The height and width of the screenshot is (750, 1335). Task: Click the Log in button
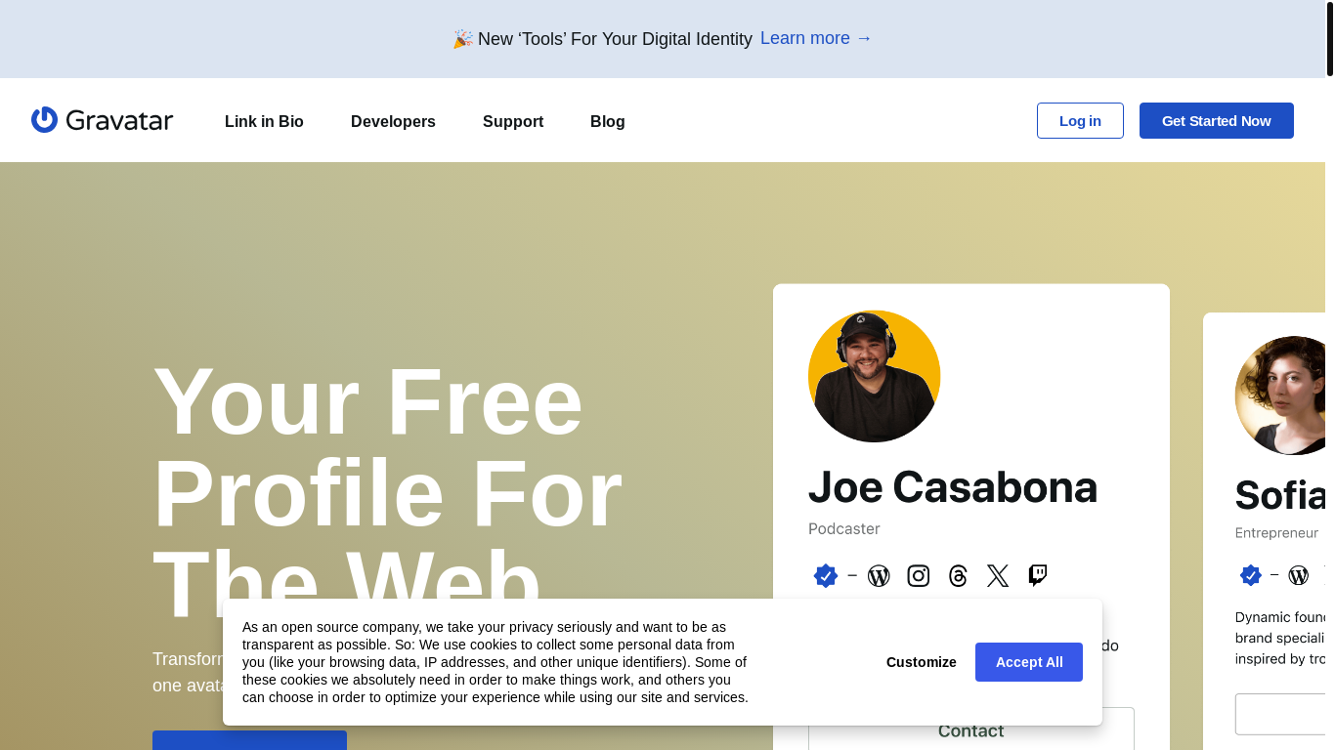(1080, 121)
